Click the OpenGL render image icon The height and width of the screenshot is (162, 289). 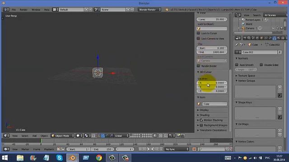pyautogui.click(x=178, y=136)
